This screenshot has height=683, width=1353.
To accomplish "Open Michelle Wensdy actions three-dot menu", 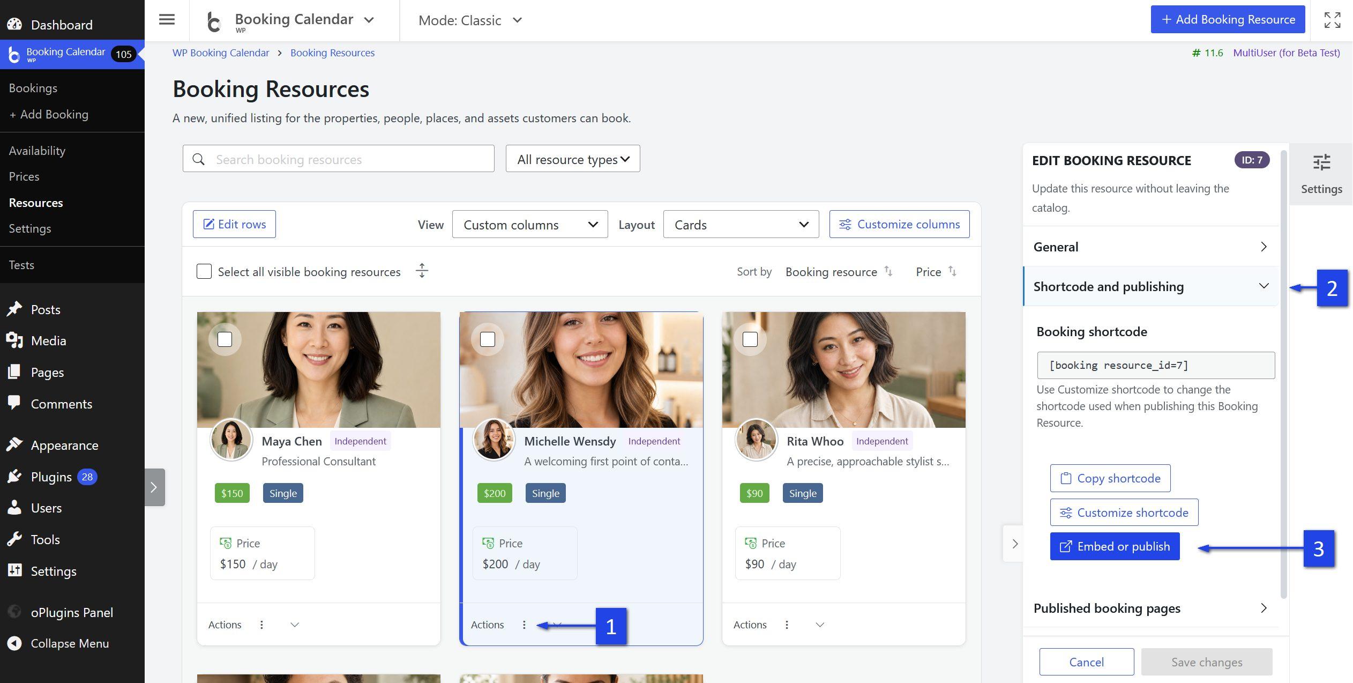I will (524, 625).
